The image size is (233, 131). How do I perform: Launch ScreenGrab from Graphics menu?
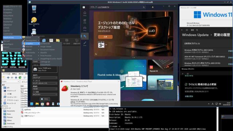[51, 44]
